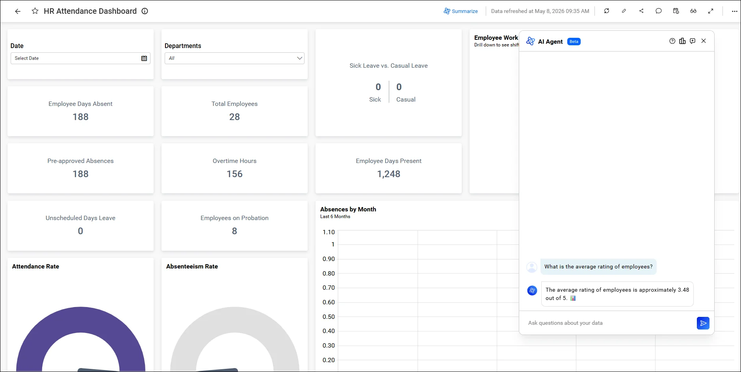
Task: Click the AI Agent logo in panel header
Action: [531, 41]
